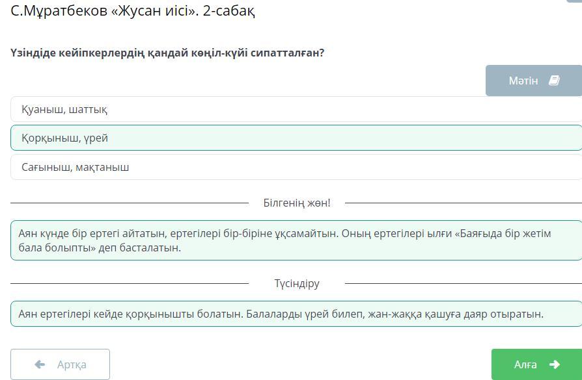This screenshot has height=380, width=582.
Task: Click the «Түсіндіру» section heading
Action: [297, 283]
